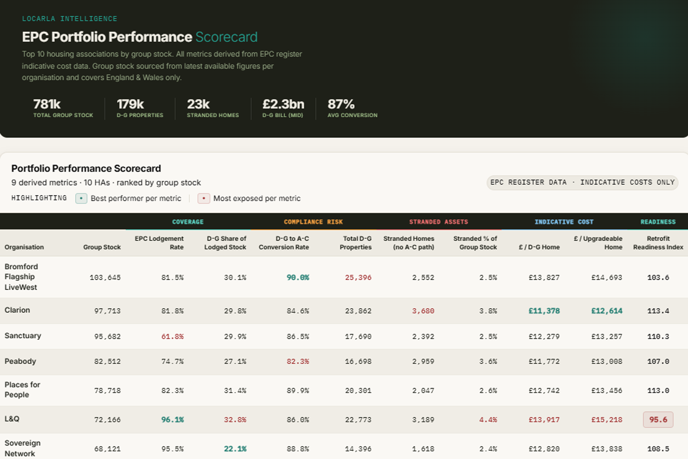The height and width of the screenshot is (459, 688).
Task: Click the COMPLIANCE RISK column group label
Action: tap(313, 222)
